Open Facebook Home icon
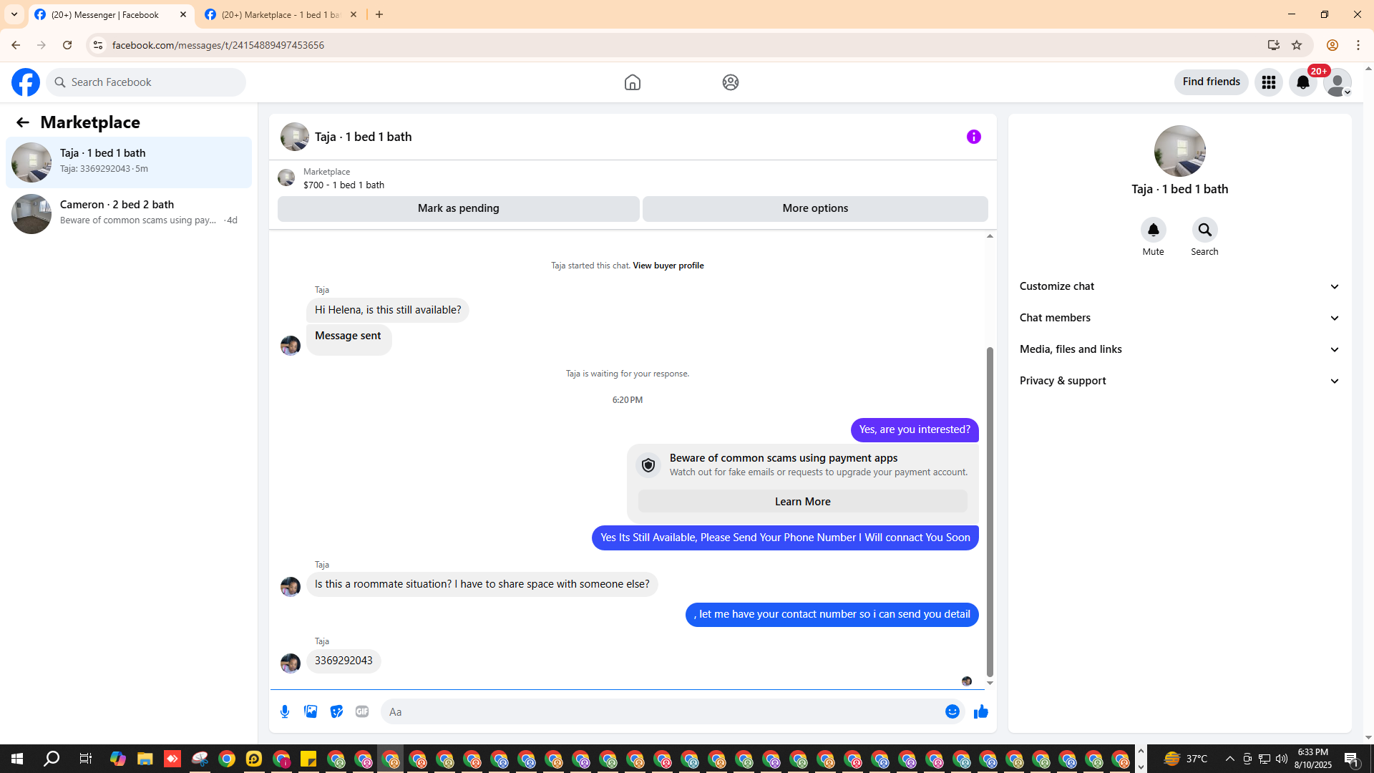 coord(632,82)
